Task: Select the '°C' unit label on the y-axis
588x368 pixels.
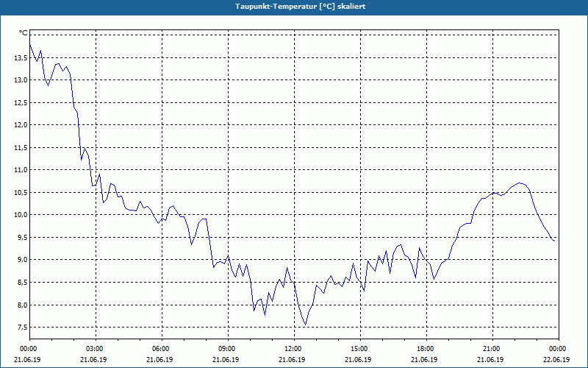Action: click(24, 33)
